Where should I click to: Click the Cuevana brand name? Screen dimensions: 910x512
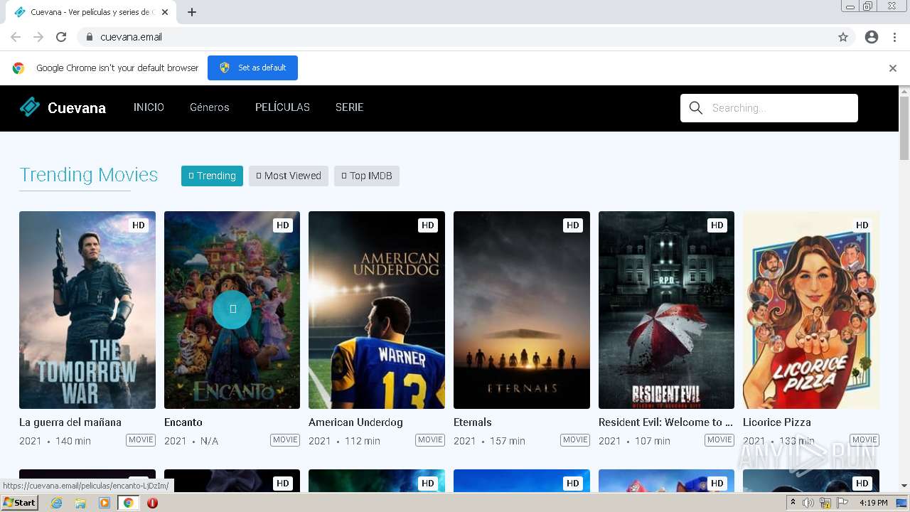(x=77, y=108)
